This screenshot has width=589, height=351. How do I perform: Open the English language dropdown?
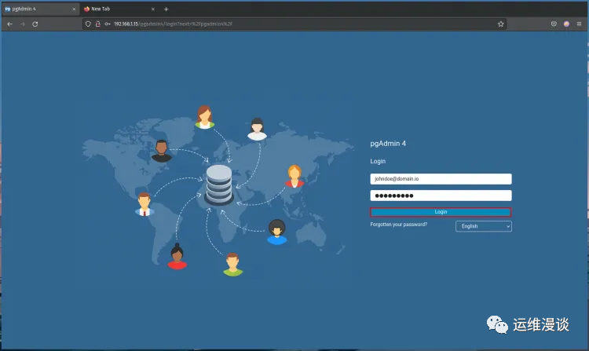click(484, 226)
